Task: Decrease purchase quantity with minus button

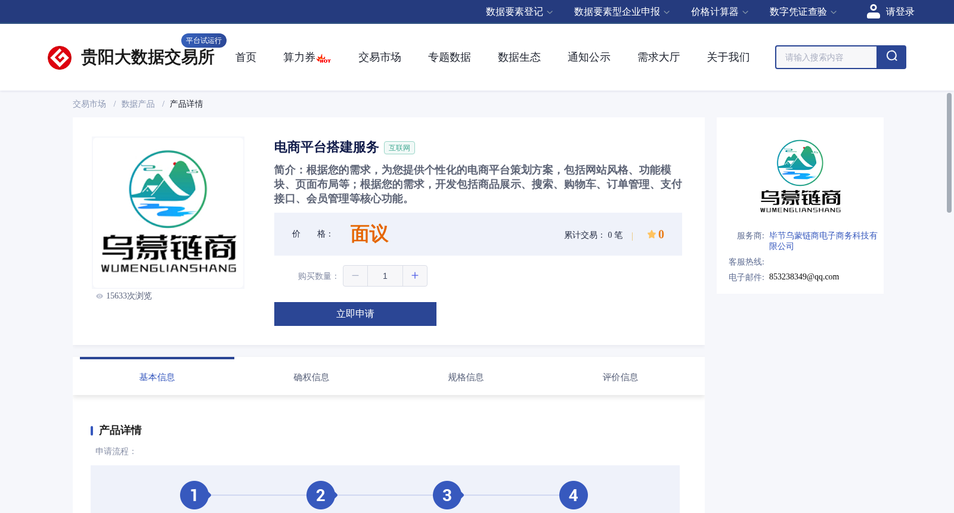Action: [355, 276]
